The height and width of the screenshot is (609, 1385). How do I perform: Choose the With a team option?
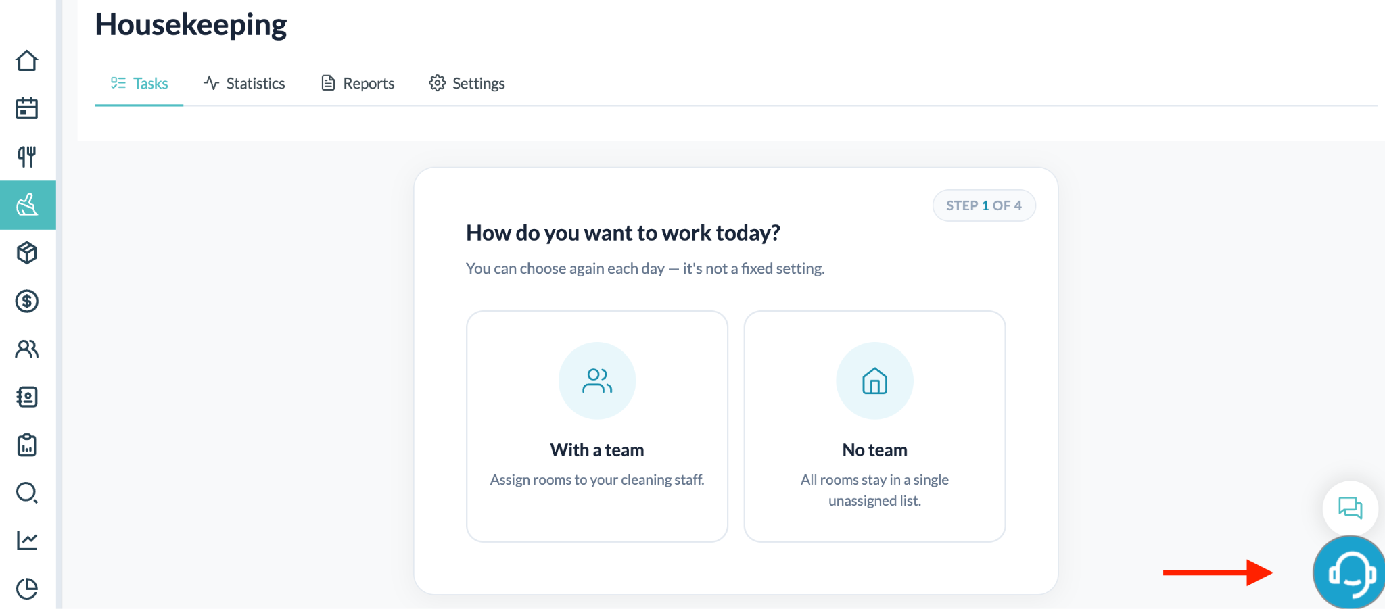597,426
